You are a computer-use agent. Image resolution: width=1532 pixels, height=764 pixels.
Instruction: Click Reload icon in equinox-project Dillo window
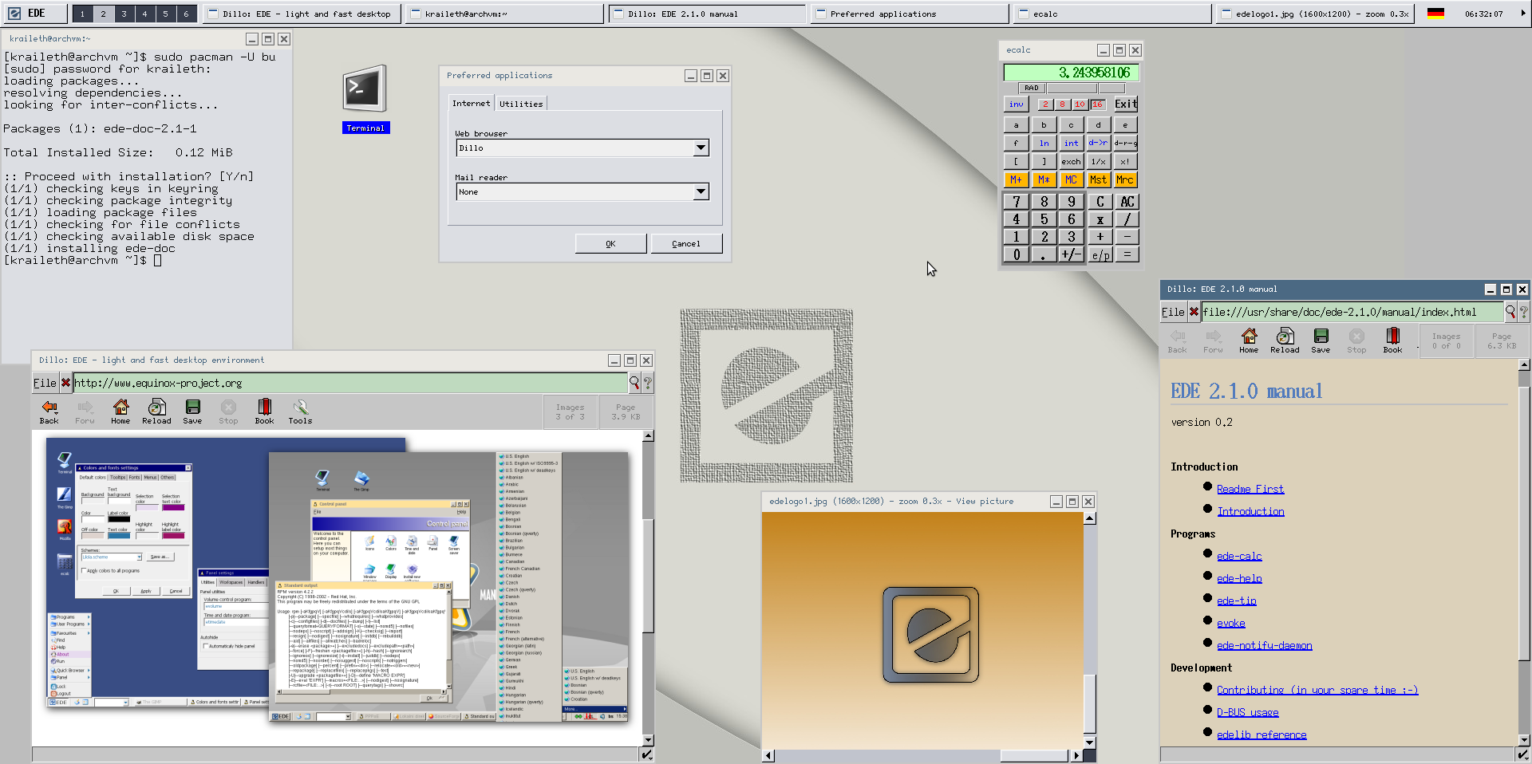156,412
